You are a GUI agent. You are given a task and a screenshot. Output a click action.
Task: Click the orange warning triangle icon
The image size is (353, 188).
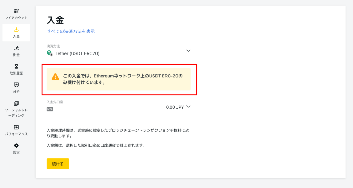point(55,77)
